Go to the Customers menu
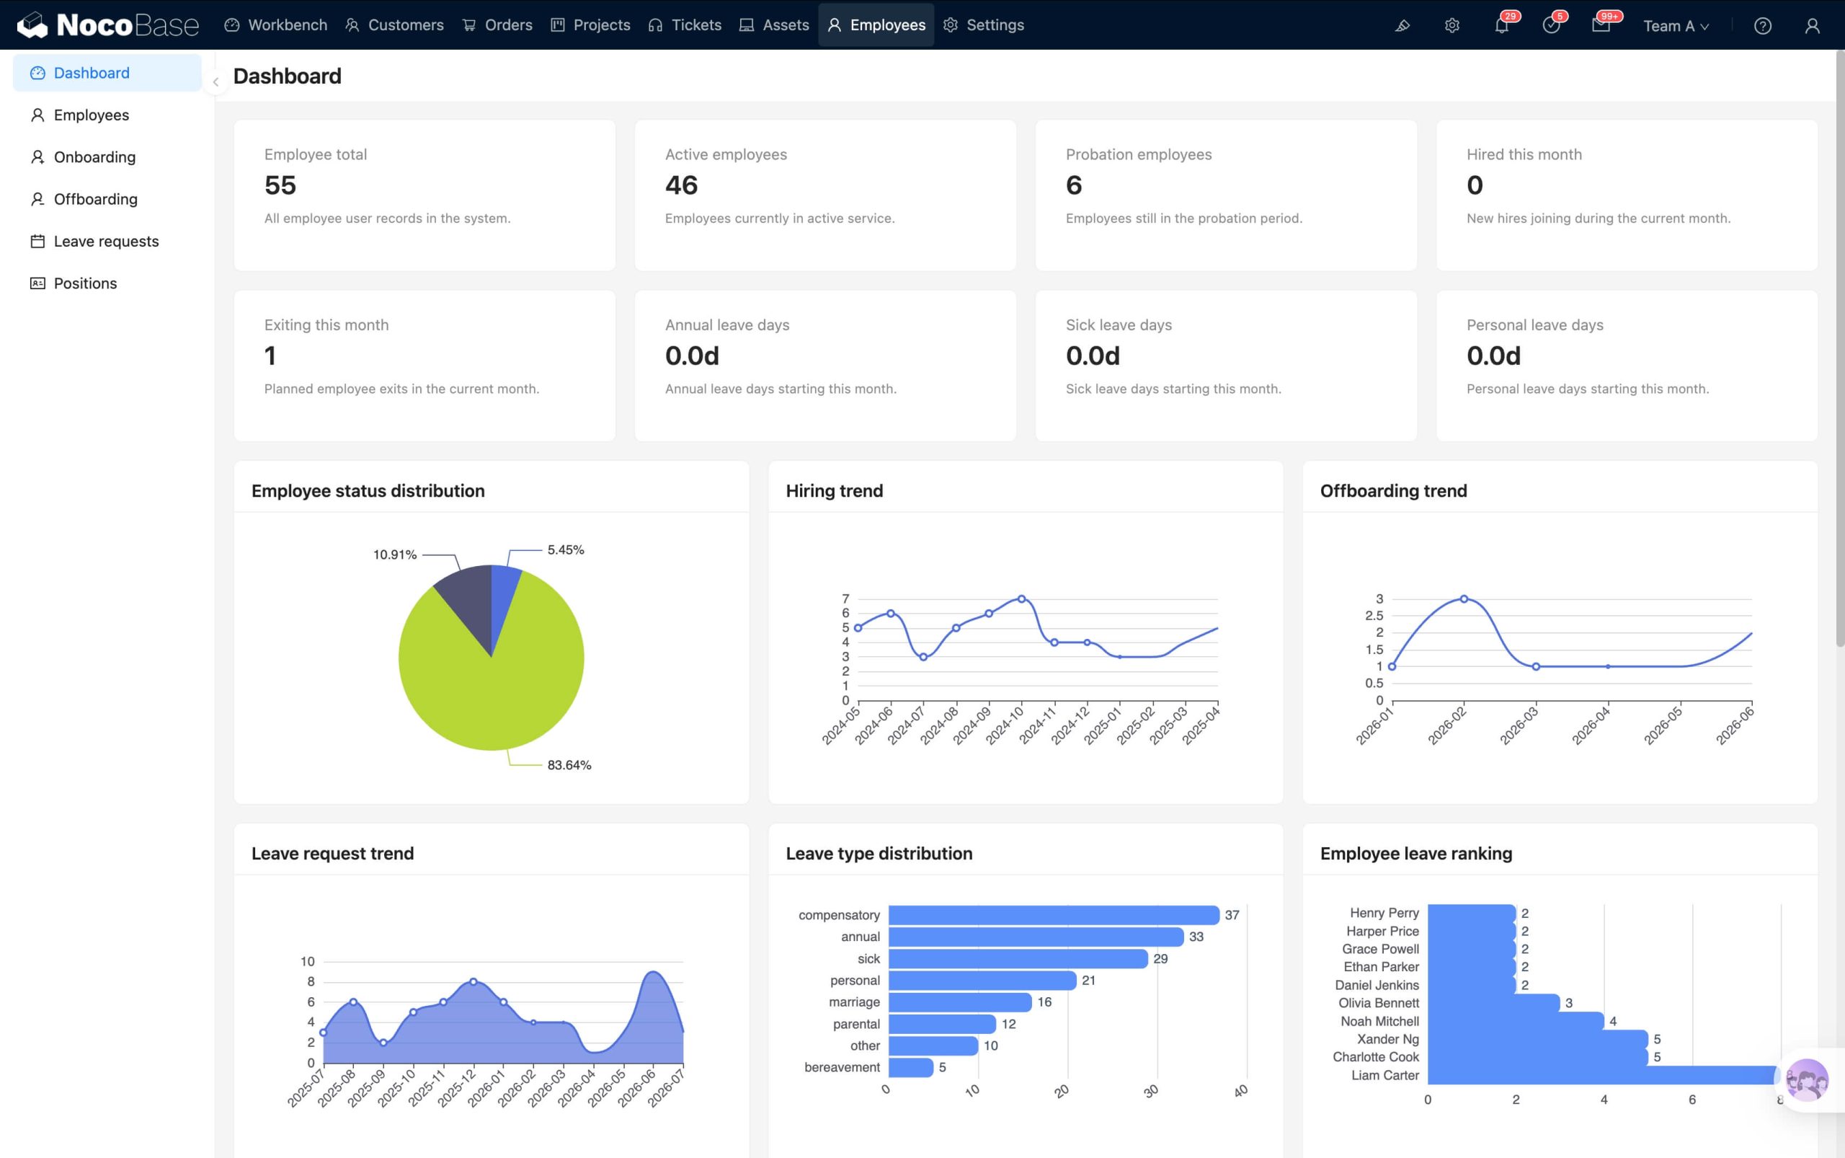1845x1158 pixels. [x=394, y=25]
